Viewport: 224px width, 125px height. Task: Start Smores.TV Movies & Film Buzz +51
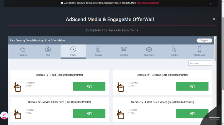[89, 113]
